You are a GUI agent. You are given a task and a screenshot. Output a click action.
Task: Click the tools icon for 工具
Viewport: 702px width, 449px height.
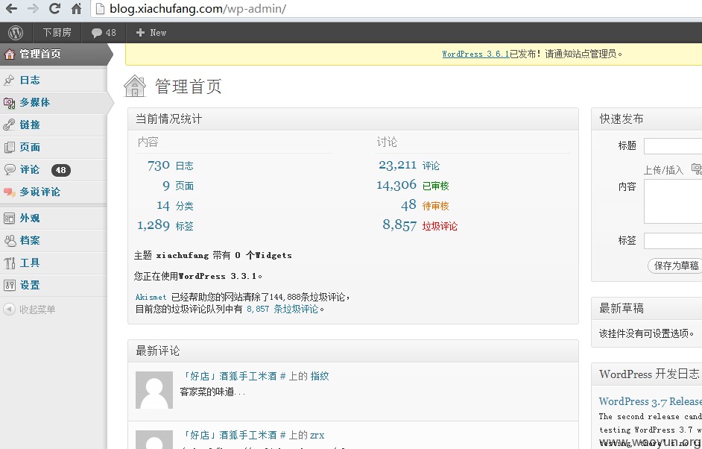[x=10, y=263]
